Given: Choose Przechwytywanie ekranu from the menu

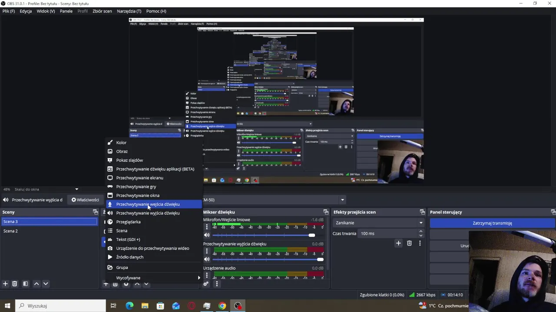Looking at the screenshot, I should [155, 178].
